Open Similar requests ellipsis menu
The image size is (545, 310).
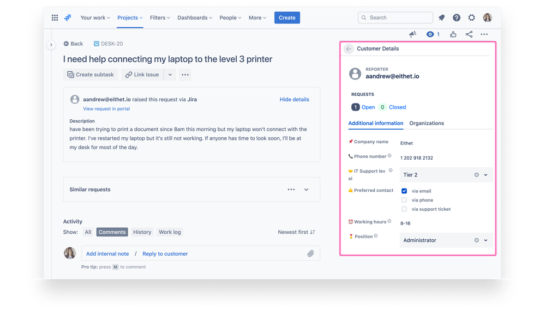click(291, 190)
